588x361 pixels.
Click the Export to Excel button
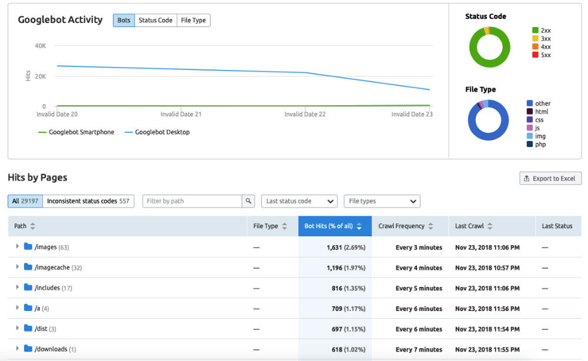550,178
